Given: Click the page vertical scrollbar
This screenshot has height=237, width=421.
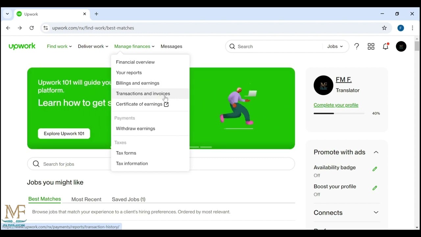Looking at the screenshot, I should pos(417,46).
